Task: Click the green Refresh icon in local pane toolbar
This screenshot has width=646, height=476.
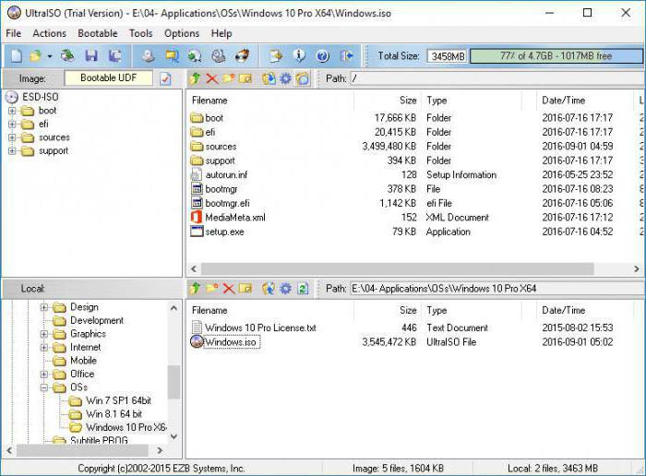Action: coord(303,288)
